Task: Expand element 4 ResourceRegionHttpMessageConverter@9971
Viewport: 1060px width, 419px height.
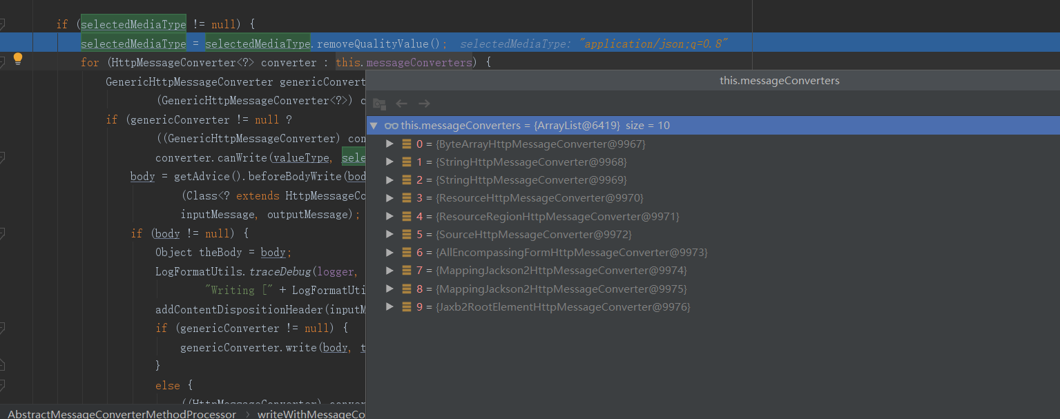Action: tap(389, 217)
